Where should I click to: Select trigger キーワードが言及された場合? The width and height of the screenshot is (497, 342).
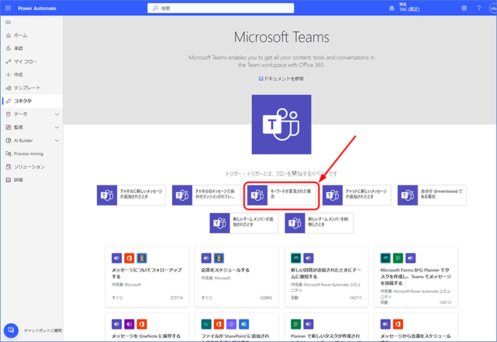(282, 195)
